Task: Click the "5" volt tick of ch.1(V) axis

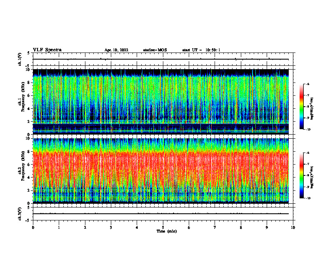Action: 29,53
